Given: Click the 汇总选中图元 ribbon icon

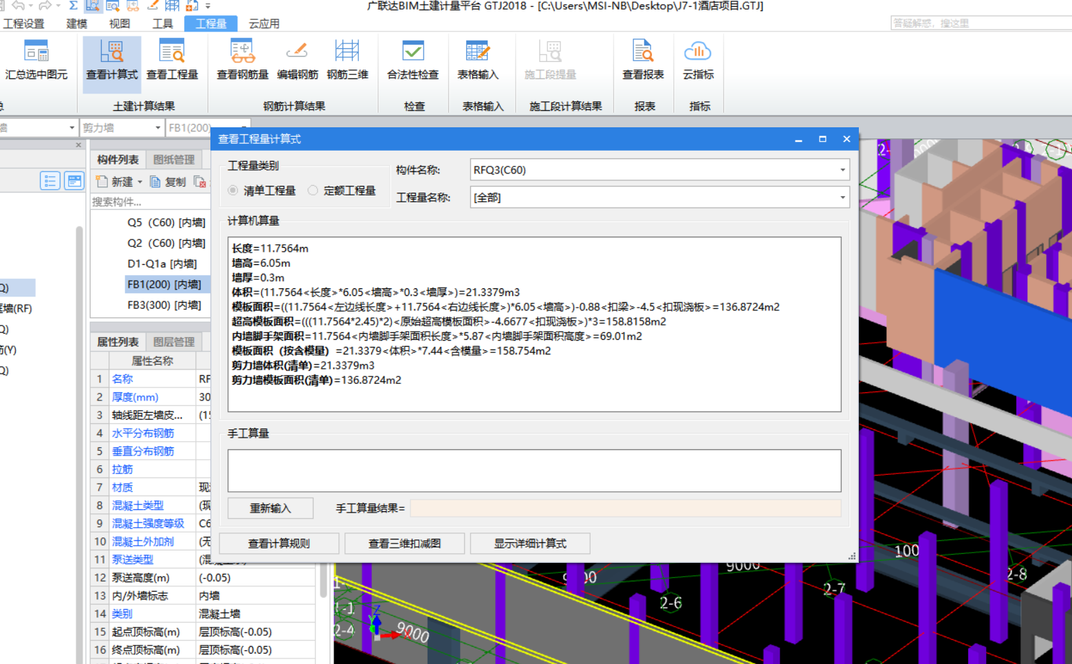Looking at the screenshot, I should click(x=36, y=52).
